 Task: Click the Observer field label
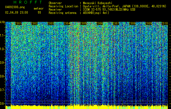tap(55, 3)
